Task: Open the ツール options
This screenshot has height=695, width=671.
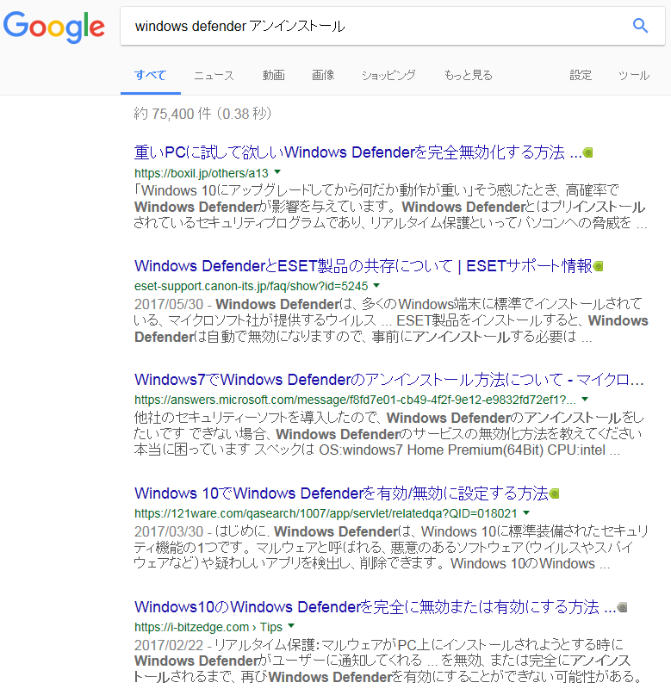Action: [x=634, y=75]
